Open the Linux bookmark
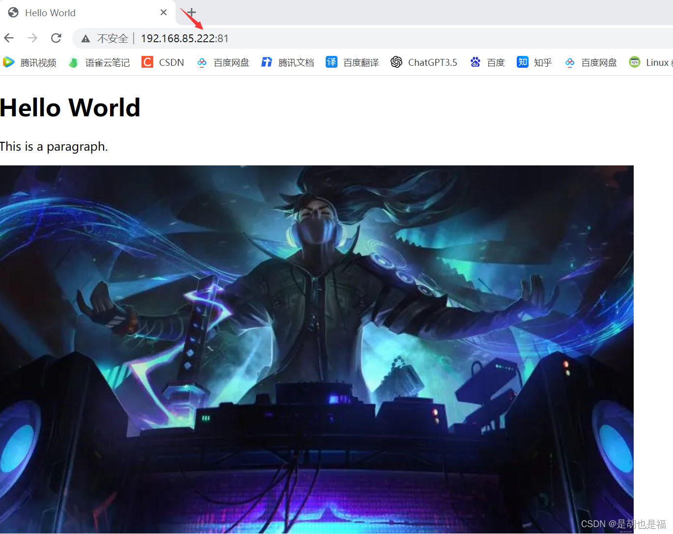Screen dimensions: 673x534 pos(651,62)
